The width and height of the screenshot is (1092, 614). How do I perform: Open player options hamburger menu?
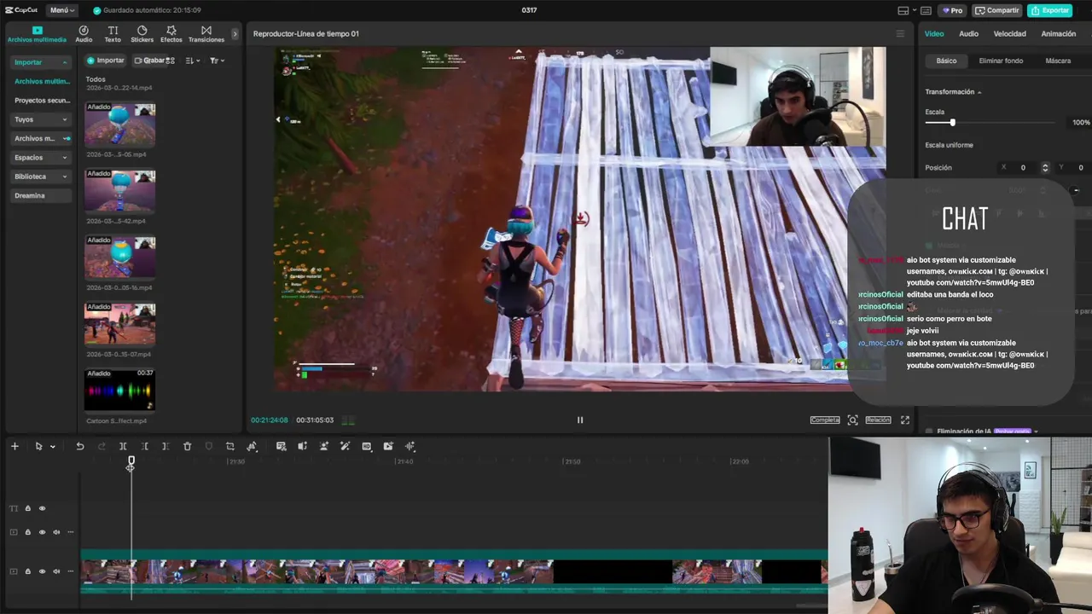point(900,34)
